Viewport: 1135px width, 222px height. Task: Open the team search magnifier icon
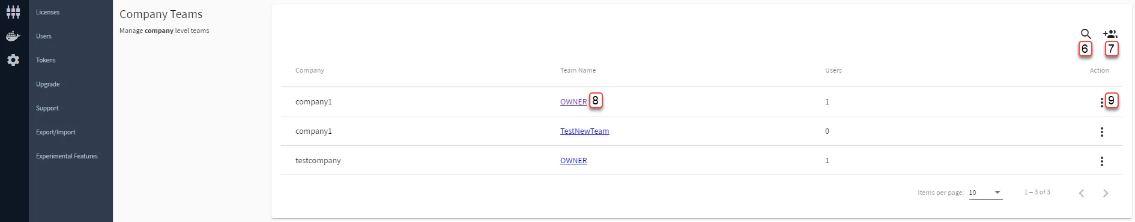click(x=1086, y=34)
